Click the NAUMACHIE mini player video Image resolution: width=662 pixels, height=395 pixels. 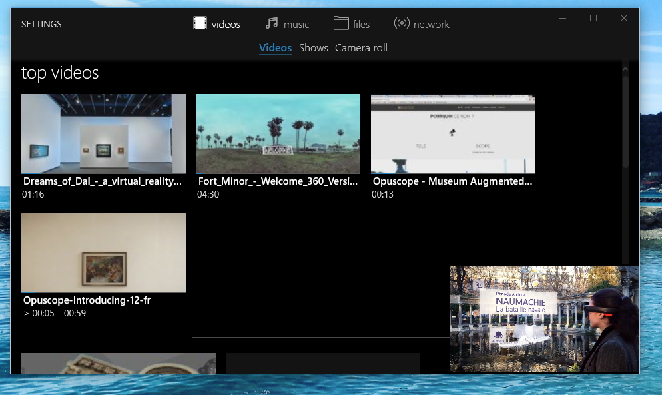pos(545,318)
